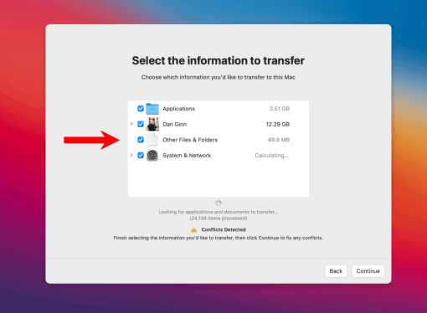Image resolution: width=427 pixels, height=313 pixels.
Task: Click the Dan Ginn user photo
Action: pyautogui.click(x=152, y=124)
